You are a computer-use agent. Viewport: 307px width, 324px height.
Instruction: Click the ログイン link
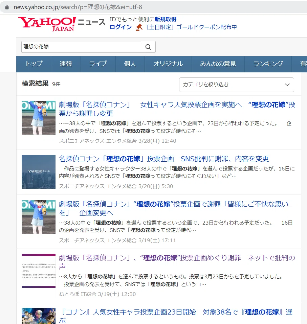pyautogui.click(x=120, y=27)
